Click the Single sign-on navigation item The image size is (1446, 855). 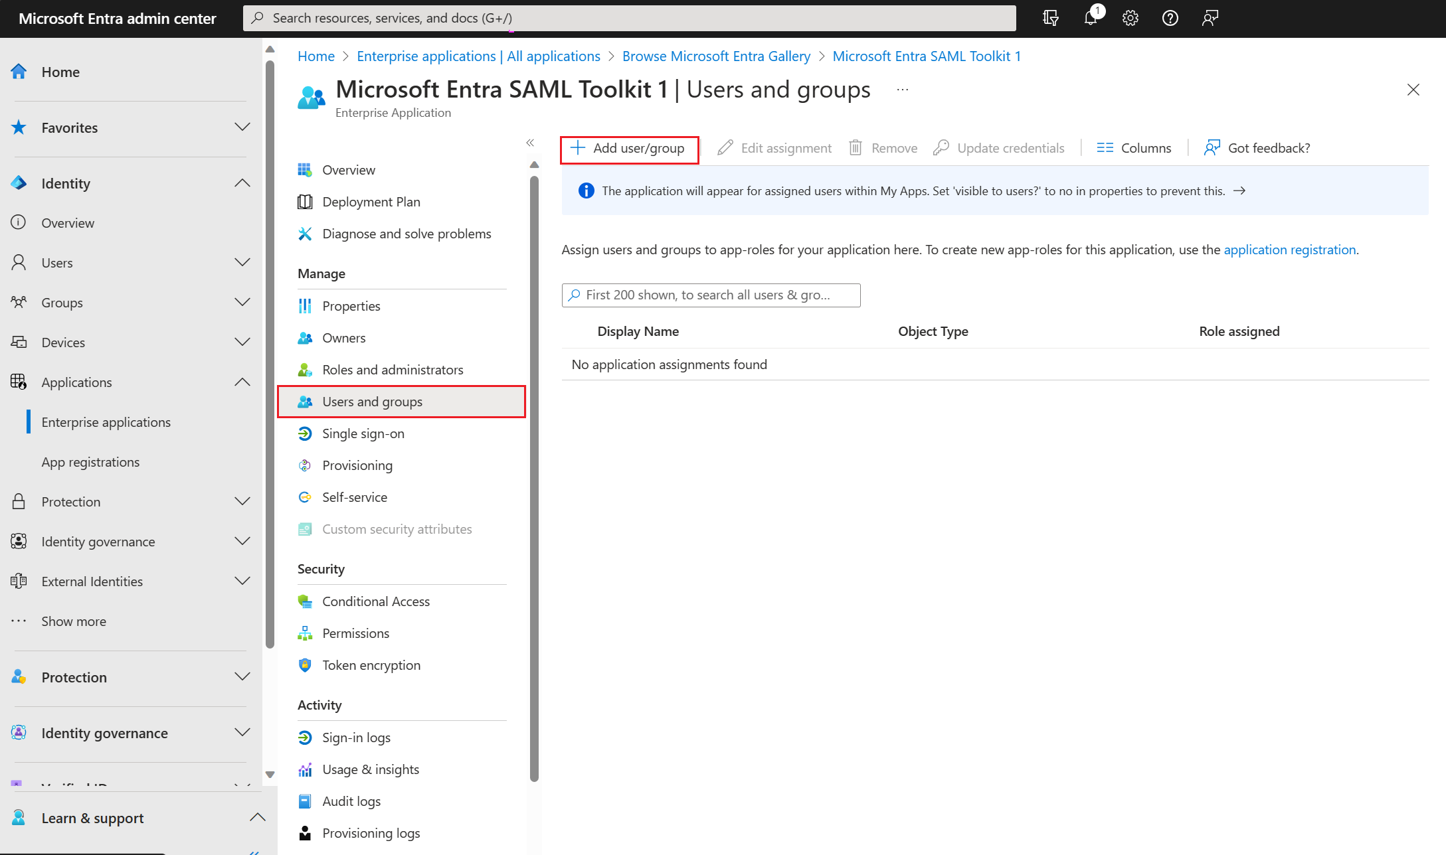point(363,433)
